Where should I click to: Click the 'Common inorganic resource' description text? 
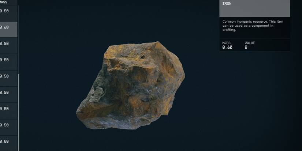[x=253, y=26]
